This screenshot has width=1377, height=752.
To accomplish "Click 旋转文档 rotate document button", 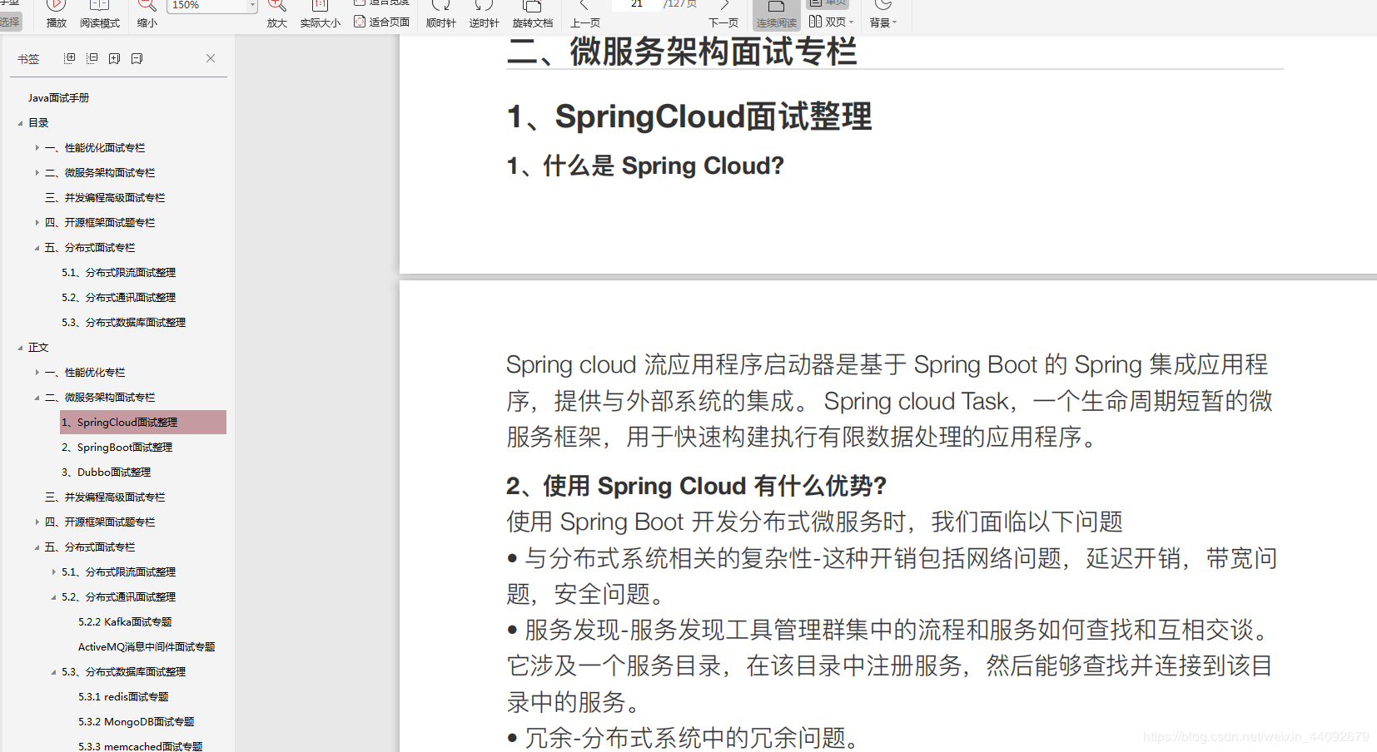I will click(533, 15).
